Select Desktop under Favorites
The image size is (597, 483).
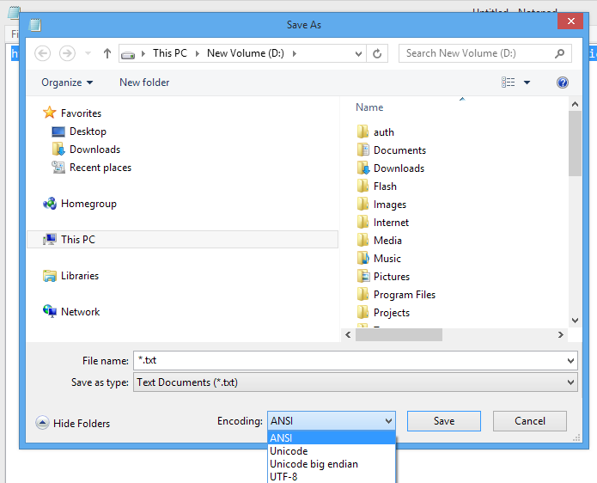pyautogui.click(x=88, y=131)
